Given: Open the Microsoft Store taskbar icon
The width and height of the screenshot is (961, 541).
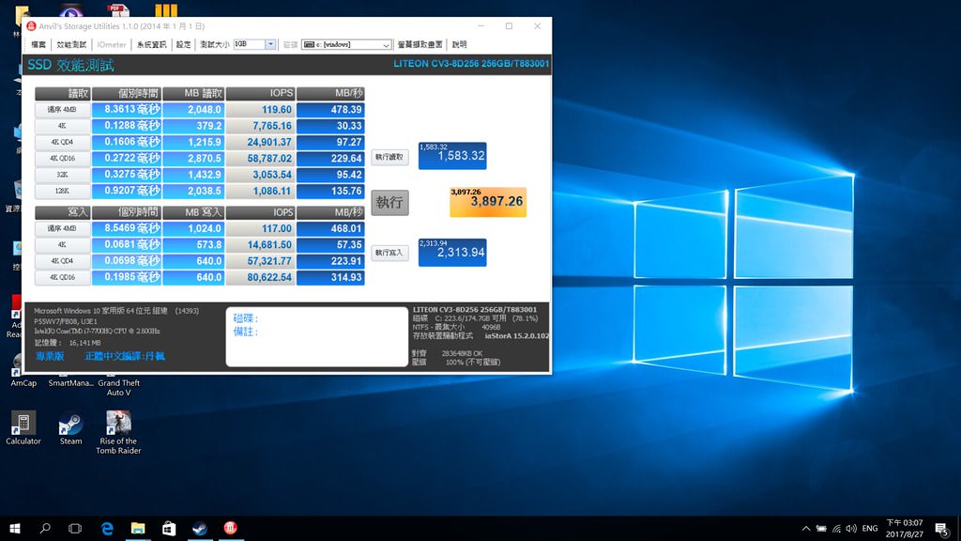Looking at the screenshot, I should [x=169, y=528].
